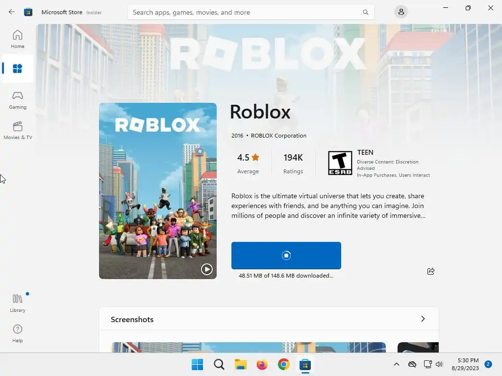The width and height of the screenshot is (502, 376).
Task: Click the Microsoft Store logo icon
Action: (x=28, y=12)
